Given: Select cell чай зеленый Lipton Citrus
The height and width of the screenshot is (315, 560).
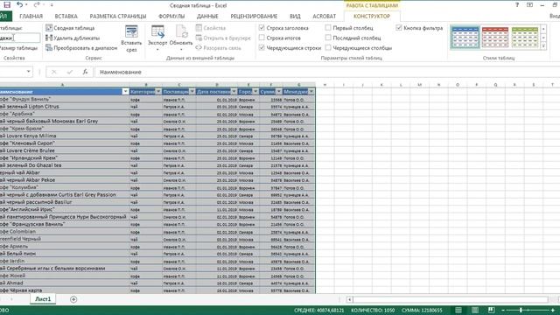Looking at the screenshot, I should pos(65,107).
